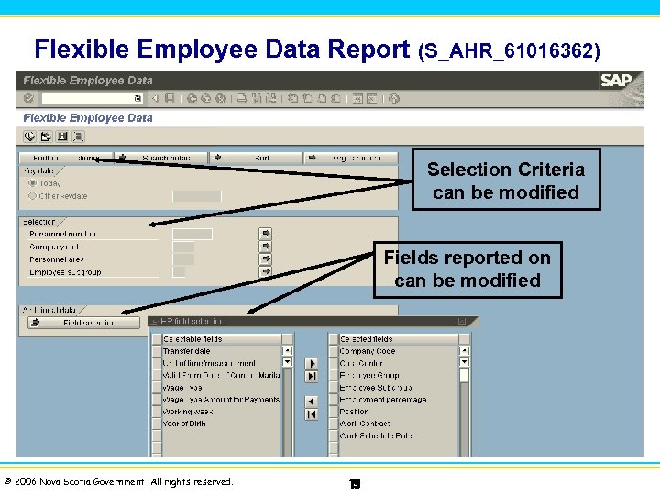The image size is (660, 495).
Task: Click the Employee subgroup input field
Action: pos(179,272)
